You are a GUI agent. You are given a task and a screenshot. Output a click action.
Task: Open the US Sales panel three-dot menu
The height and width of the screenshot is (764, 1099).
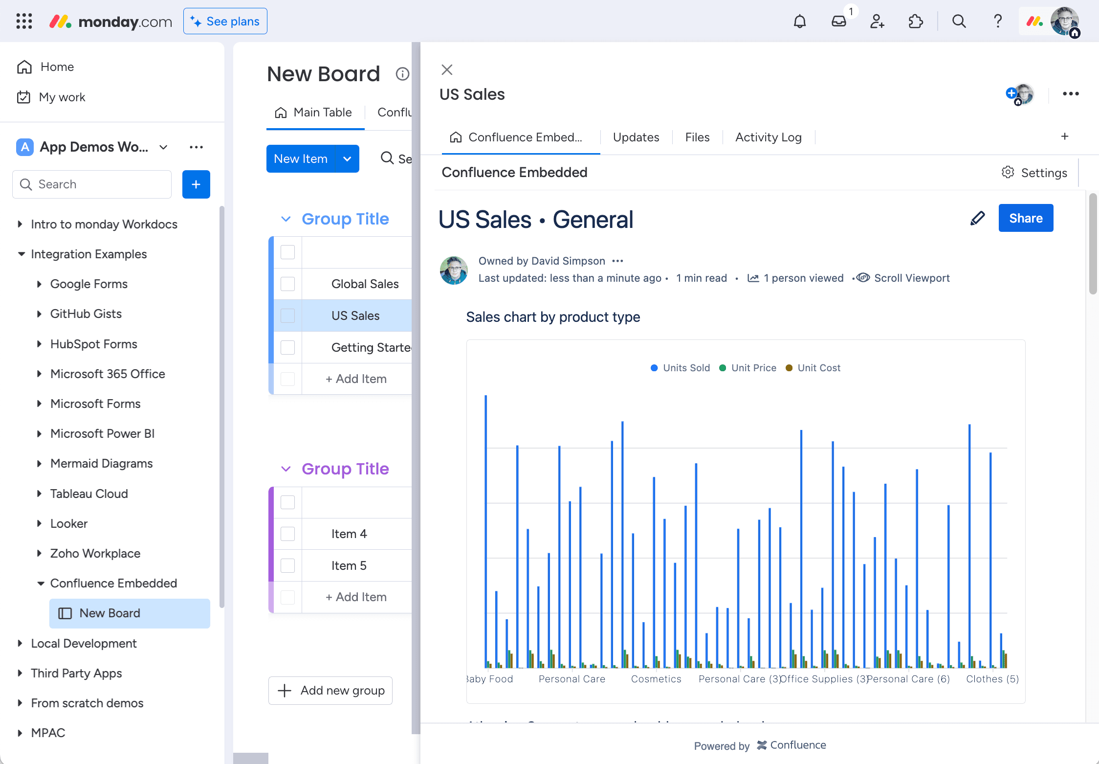[x=1070, y=94]
